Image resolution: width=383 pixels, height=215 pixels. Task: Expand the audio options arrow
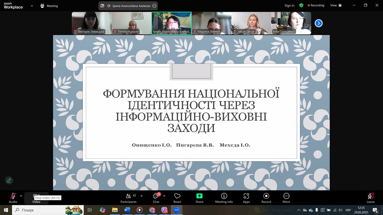point(21,196)
